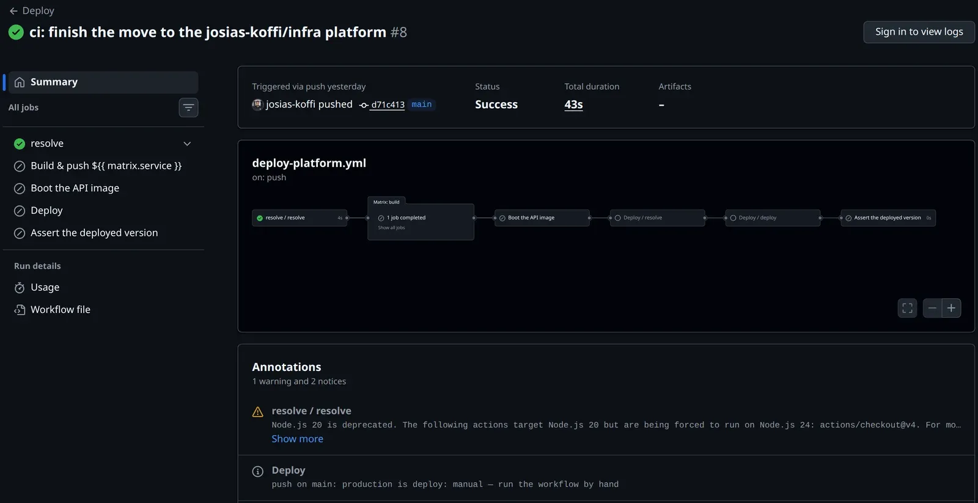Click the 'push on main: production' notice text
978x503 pixels.
coord(445,484)
